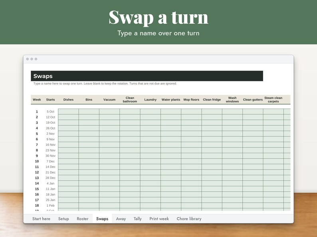Viewport: 317px width, 237px height.
Task: Select Bins cell for 12 Oct row
Action: pyautogui.click(x=89, y=117)
